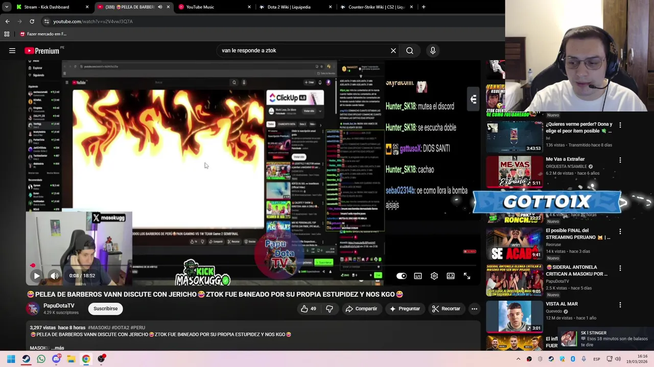654x367 pixels.
Task: Open player settings gear
Action: tap(434, 276)
